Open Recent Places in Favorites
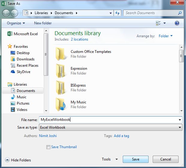The height and width of the screenshot is (168, 186). pyautogui.click(x=28, y=65)
